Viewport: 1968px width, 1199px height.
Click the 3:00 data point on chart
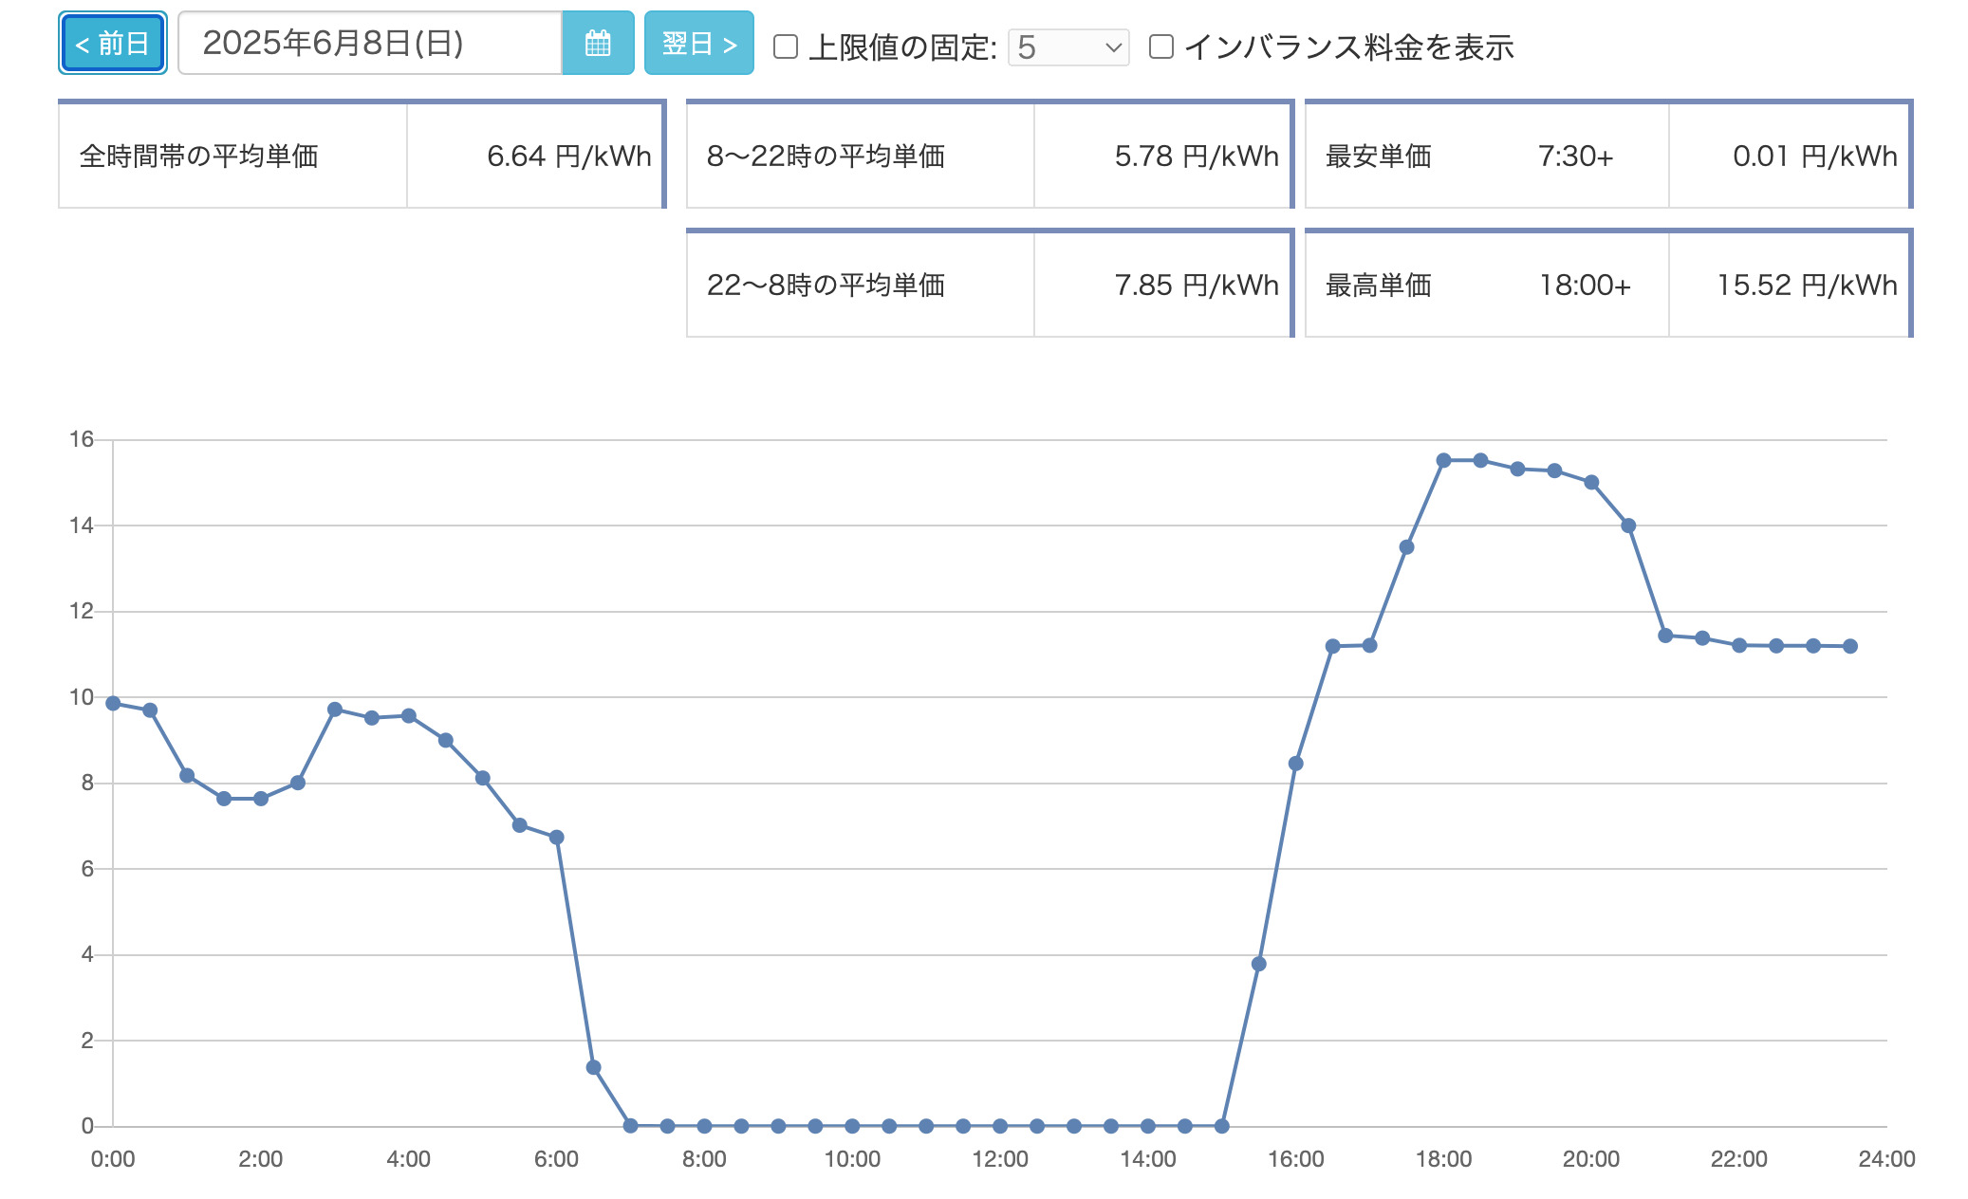[x=335, y=710]
